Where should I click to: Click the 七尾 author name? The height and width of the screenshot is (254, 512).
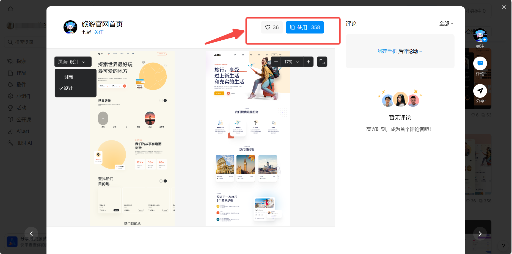point(86,32)
